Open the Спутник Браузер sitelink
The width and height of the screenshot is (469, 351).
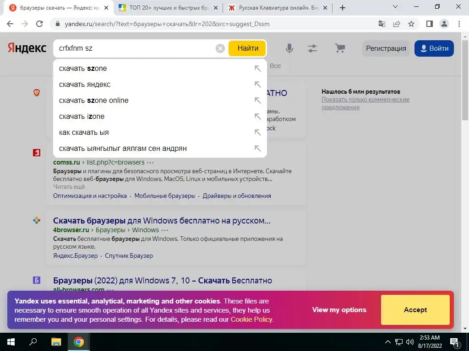pos(129,256)
